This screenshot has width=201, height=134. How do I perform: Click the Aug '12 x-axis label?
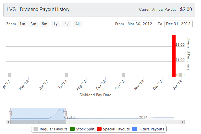point(81,85)
